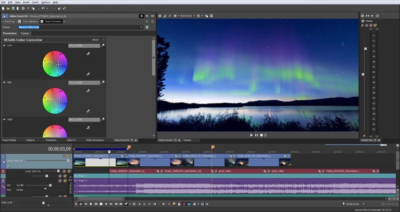Click the Low color wheel
This screenshot has width=400, height=212.
tap(55, 64)
